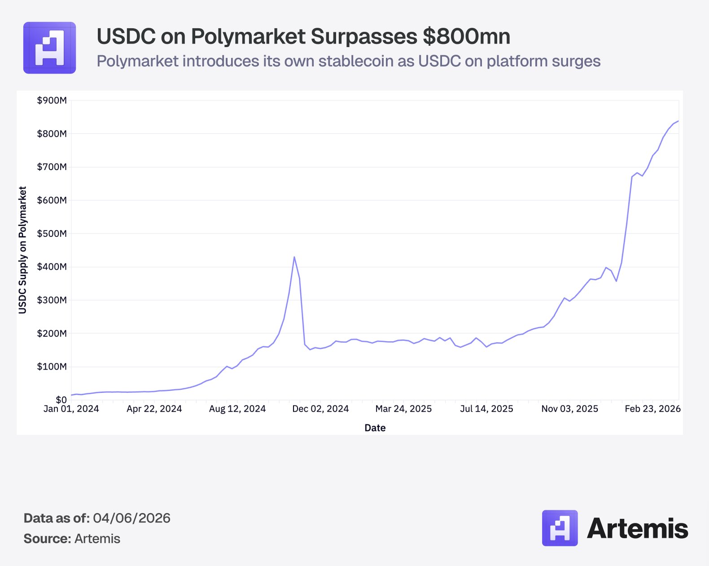Click the Artemis wordmark in the footer

coord(637,528)
